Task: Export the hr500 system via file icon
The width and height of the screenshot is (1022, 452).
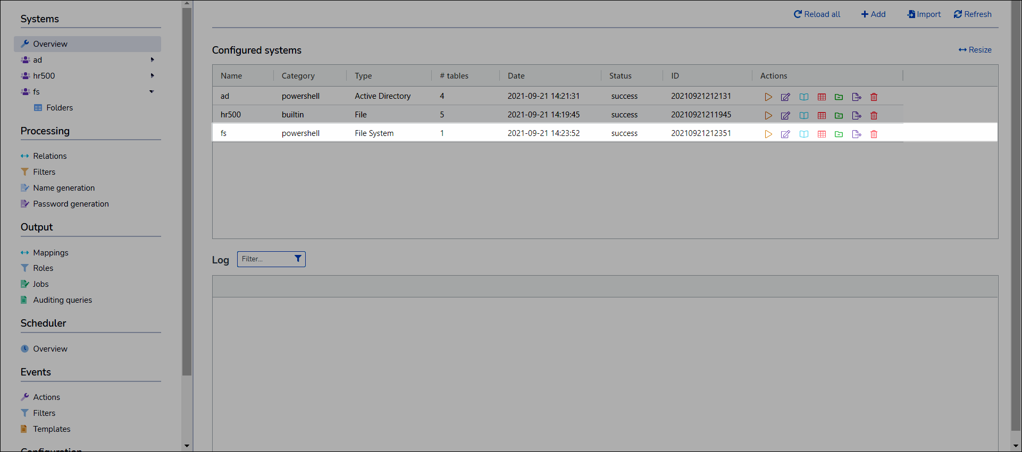Action: click(x=856, y=115)
